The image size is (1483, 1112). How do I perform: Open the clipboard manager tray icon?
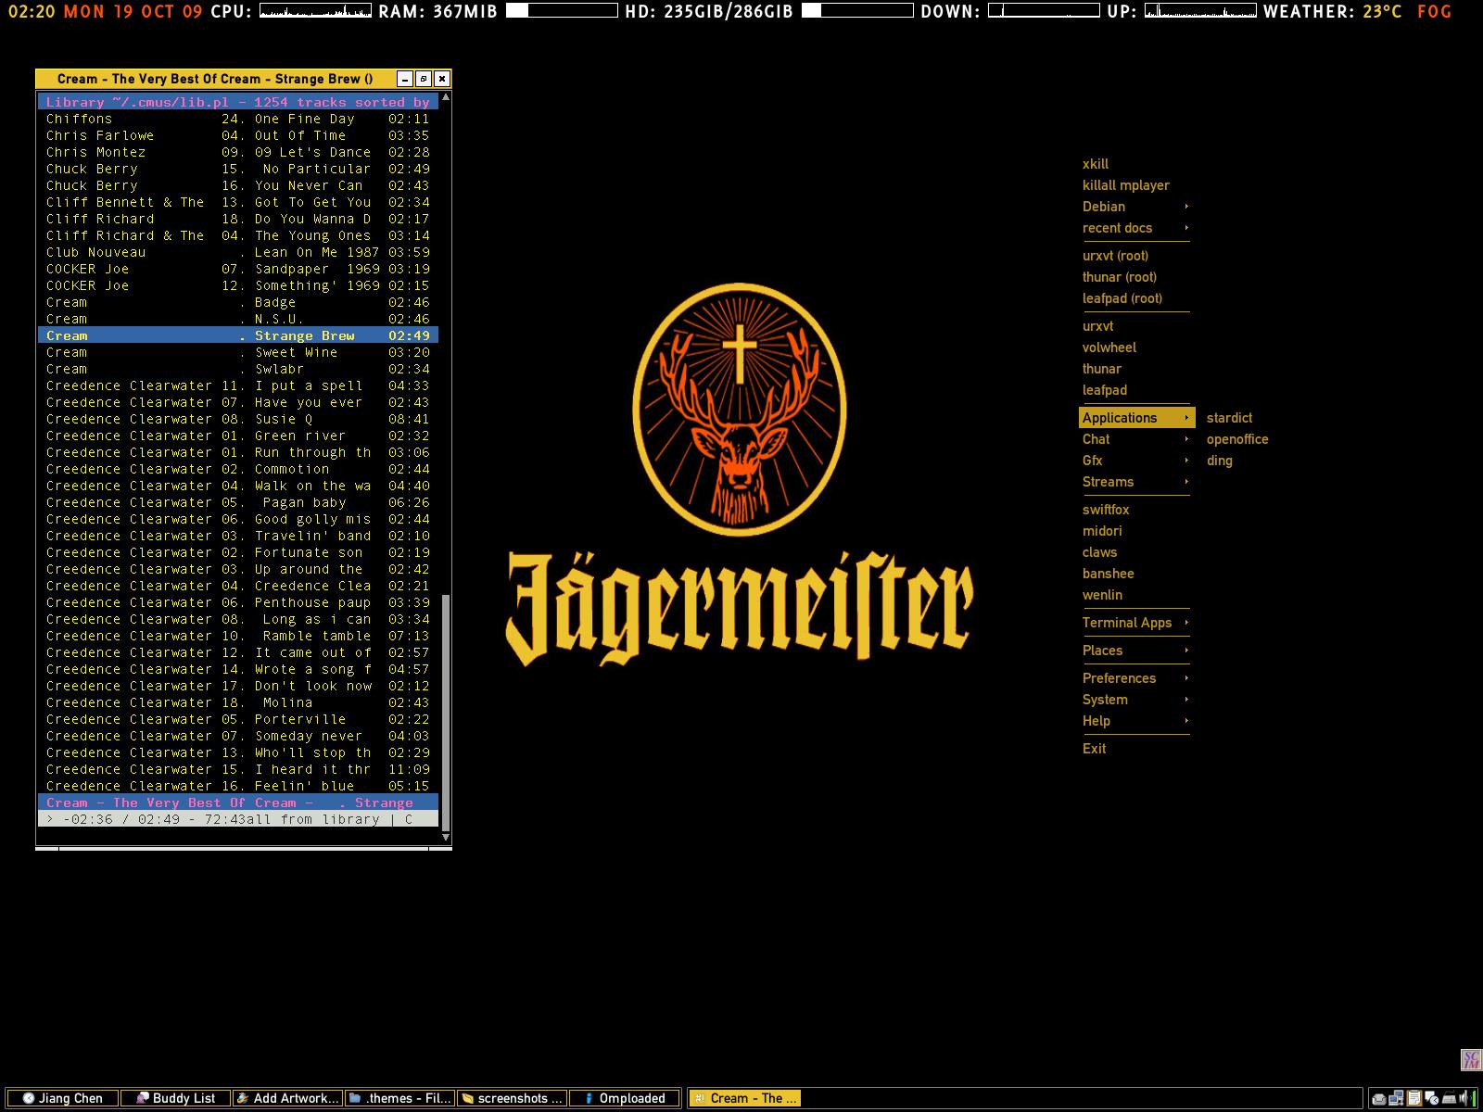(1414, 1098)
